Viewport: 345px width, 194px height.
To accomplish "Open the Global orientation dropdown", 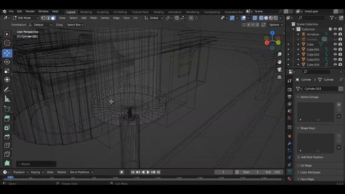I will coord(154,18).
